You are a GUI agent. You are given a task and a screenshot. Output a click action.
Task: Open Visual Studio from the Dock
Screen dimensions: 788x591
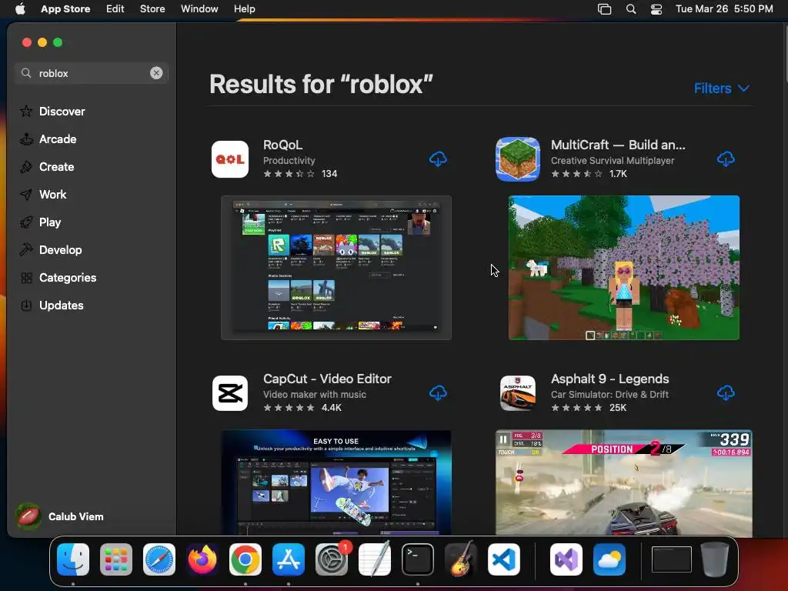point(566,559)
